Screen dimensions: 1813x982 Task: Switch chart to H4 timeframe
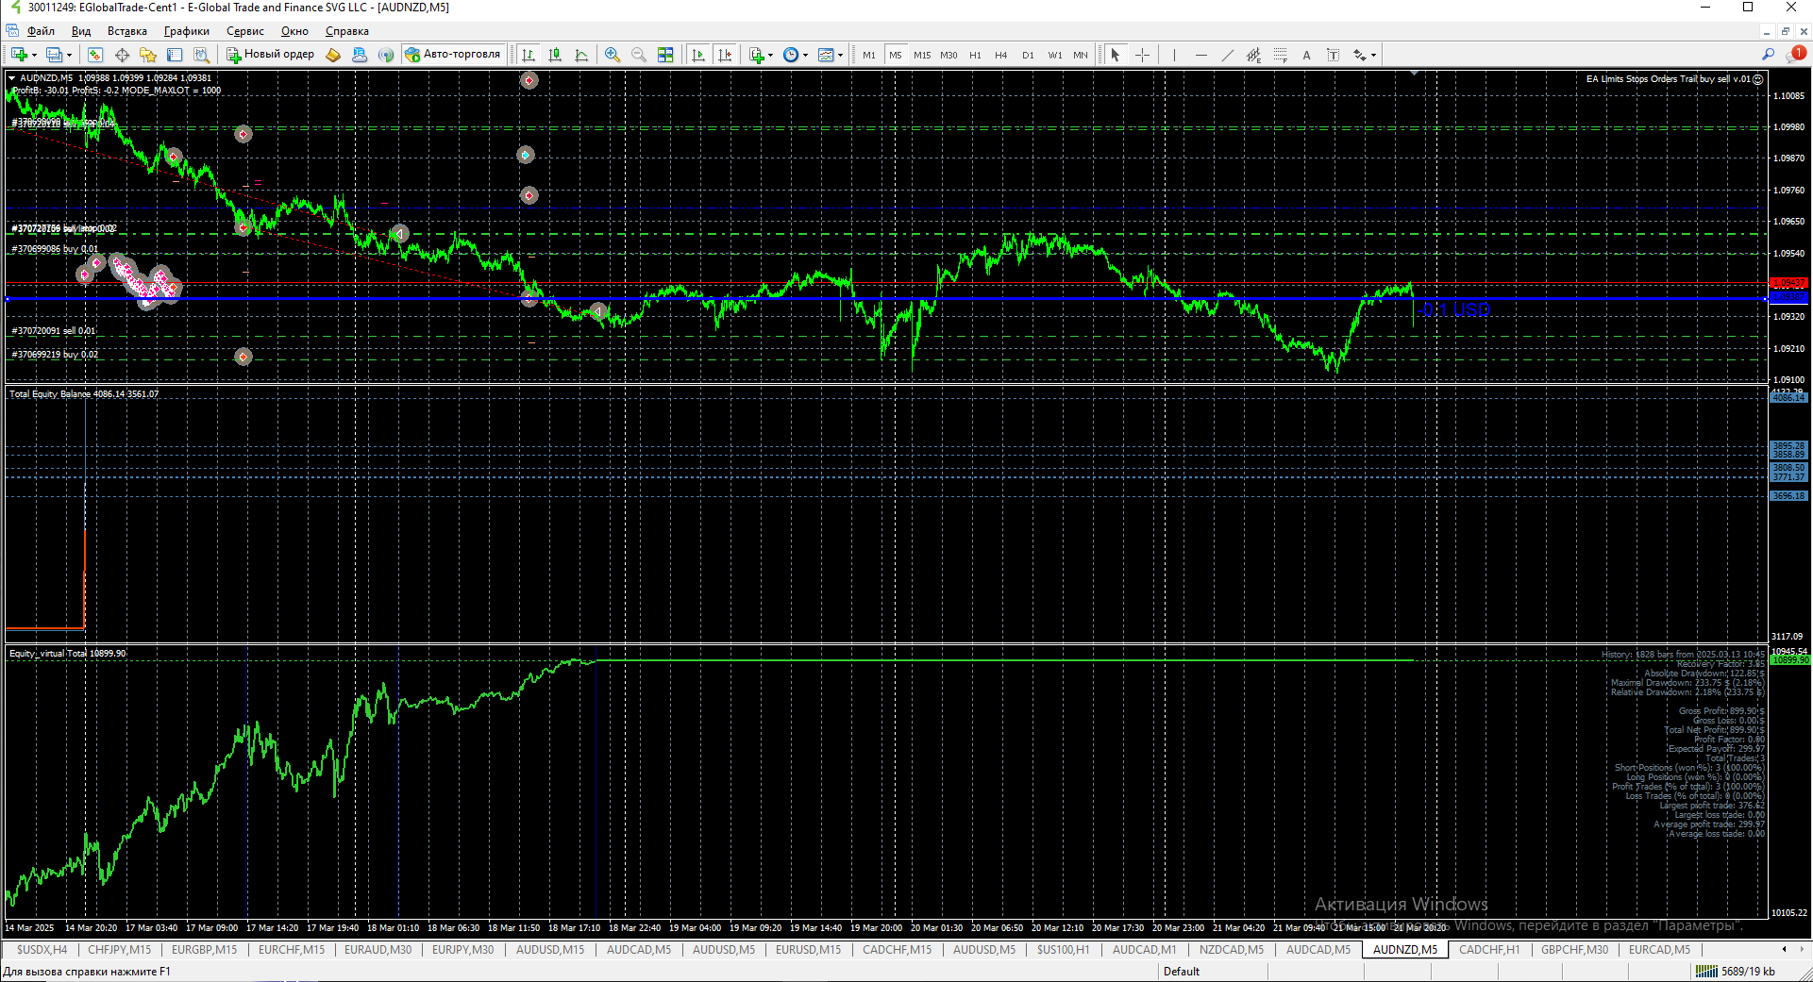[1001, 55]
